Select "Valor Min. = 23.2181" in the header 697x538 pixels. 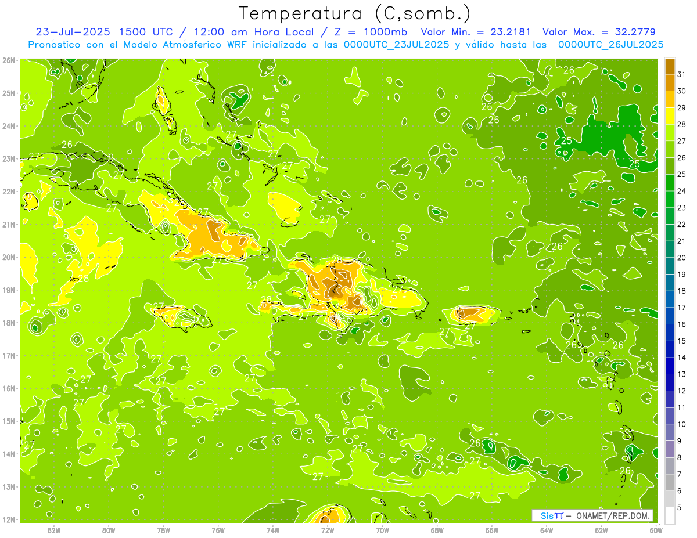[x=477, y=31]
